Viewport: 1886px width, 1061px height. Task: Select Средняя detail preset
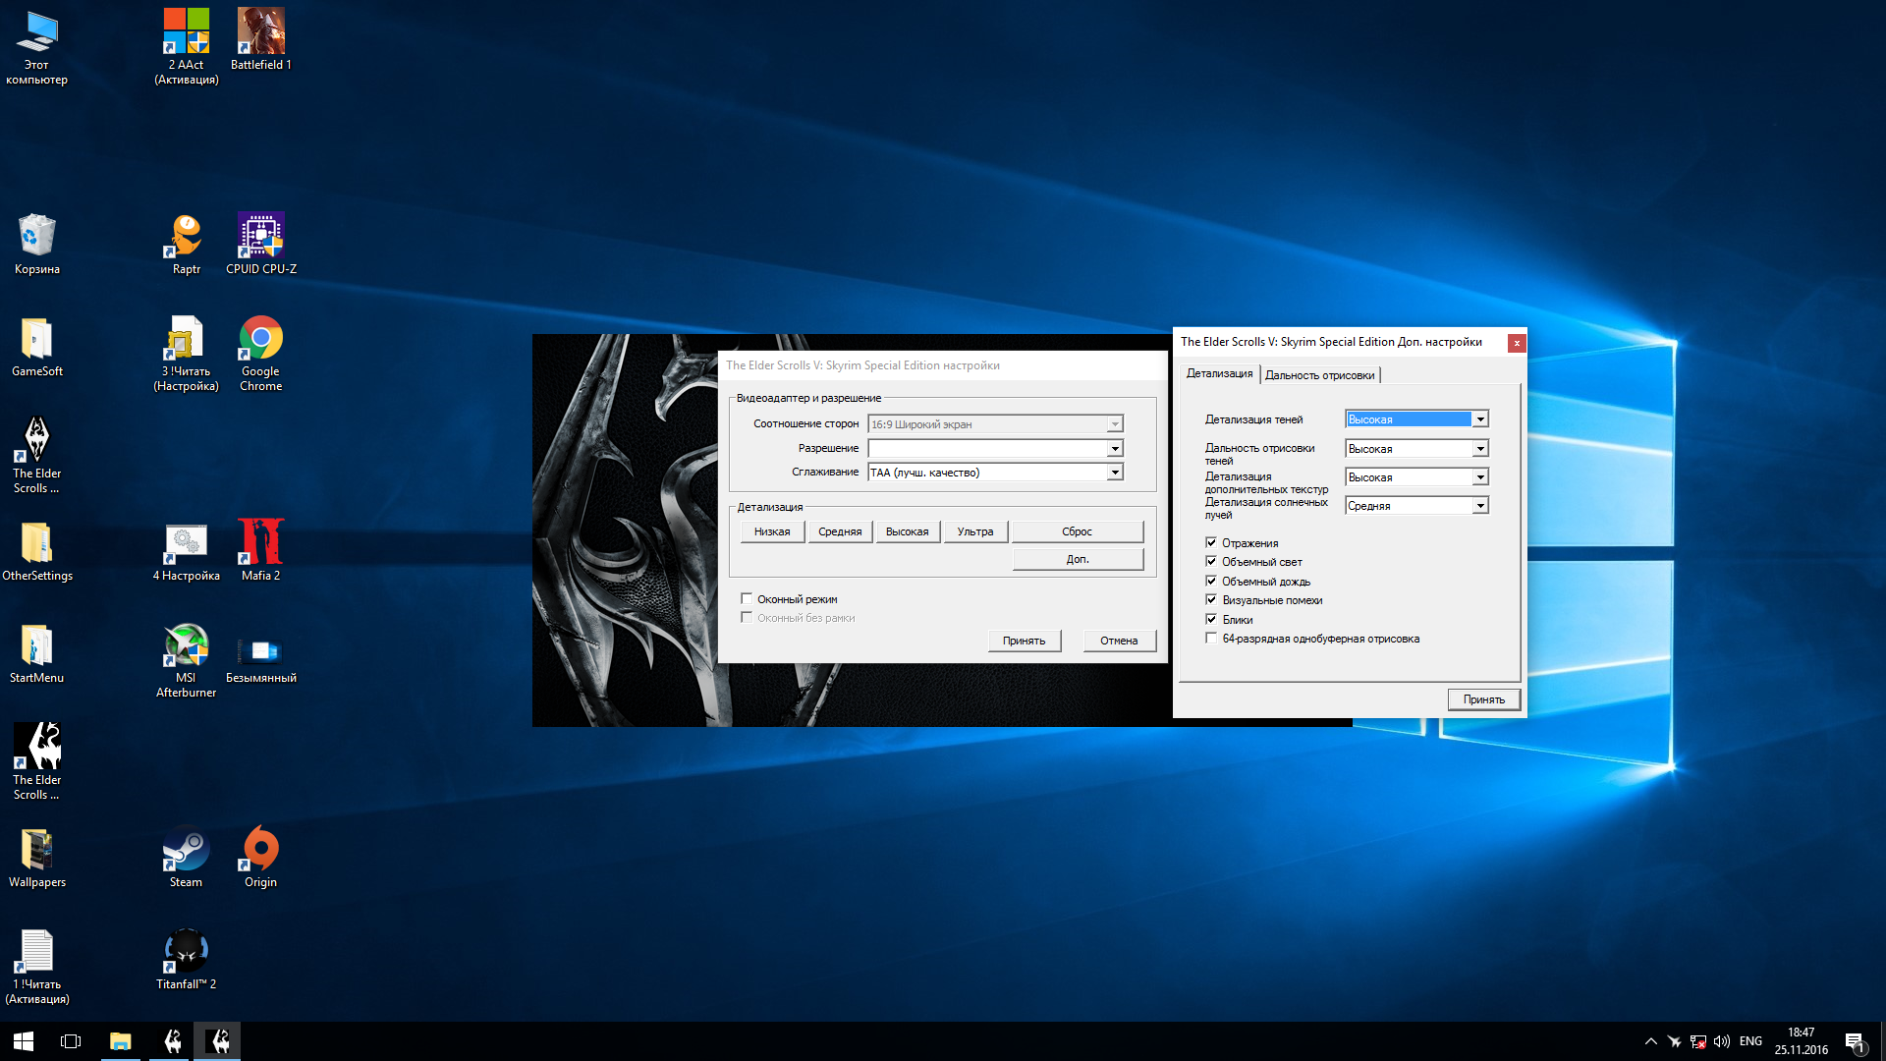coord(840,531)
